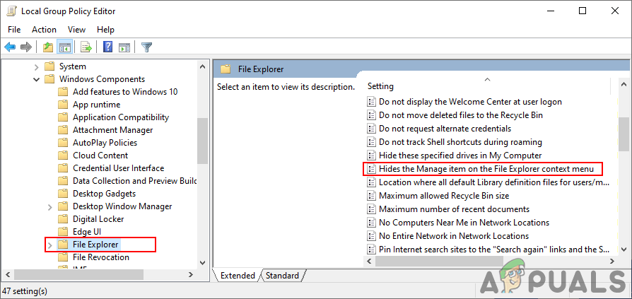
Task: Click settings list vertical scrollbar down arrow
Action: pos(624,250)
